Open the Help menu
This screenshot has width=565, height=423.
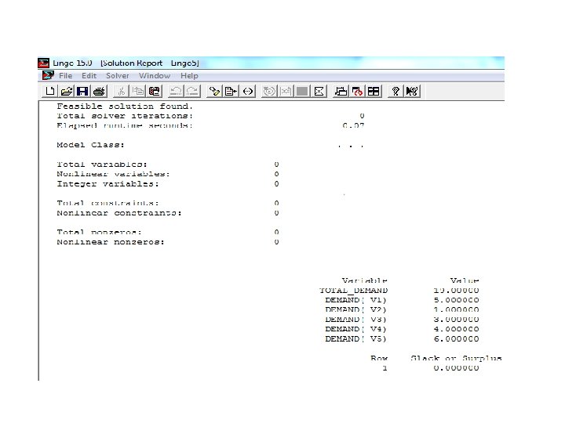(189, 76)
